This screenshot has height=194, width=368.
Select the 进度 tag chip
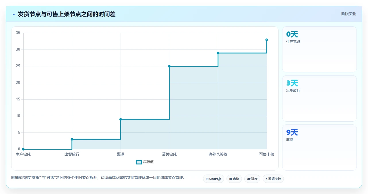(252, 179)
